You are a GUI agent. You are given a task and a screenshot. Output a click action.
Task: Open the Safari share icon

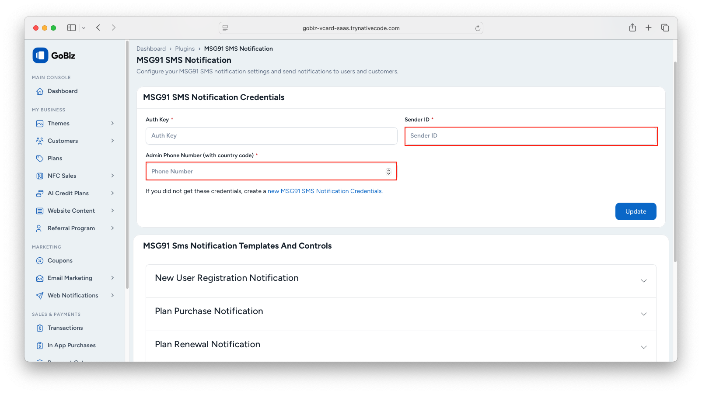pyautogui.click(x=632, y=28)
